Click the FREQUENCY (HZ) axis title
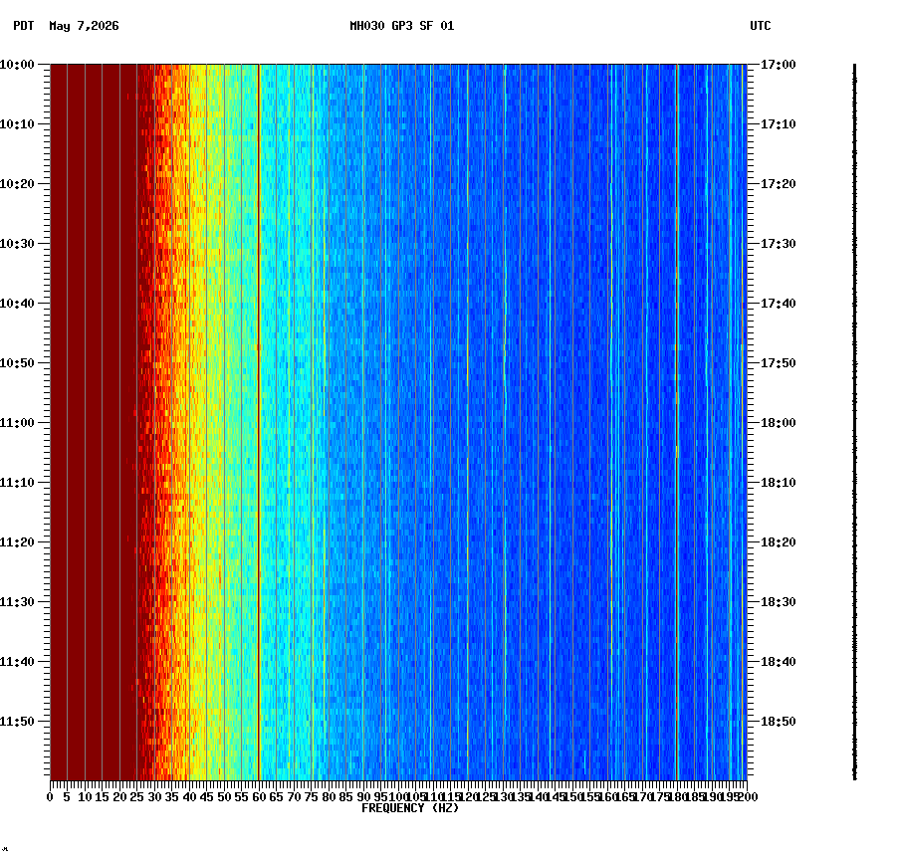 pyautogui.click(x=410, y=808)
